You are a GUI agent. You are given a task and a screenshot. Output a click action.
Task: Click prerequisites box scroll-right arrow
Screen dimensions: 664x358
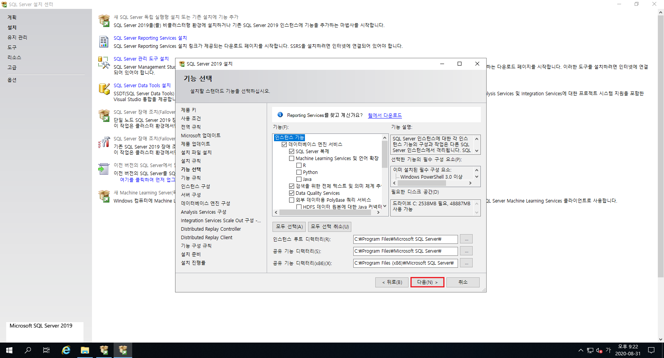pos(470,183)
